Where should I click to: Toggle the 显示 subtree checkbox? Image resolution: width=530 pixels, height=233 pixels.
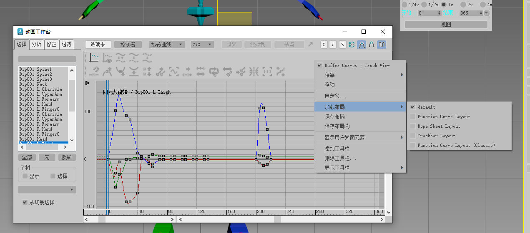tap(25, 176)
